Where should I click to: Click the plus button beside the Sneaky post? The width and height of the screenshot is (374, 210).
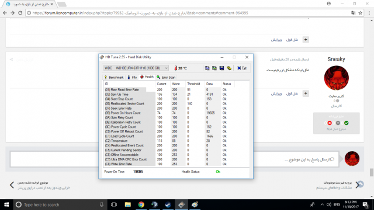coord(306,93)
